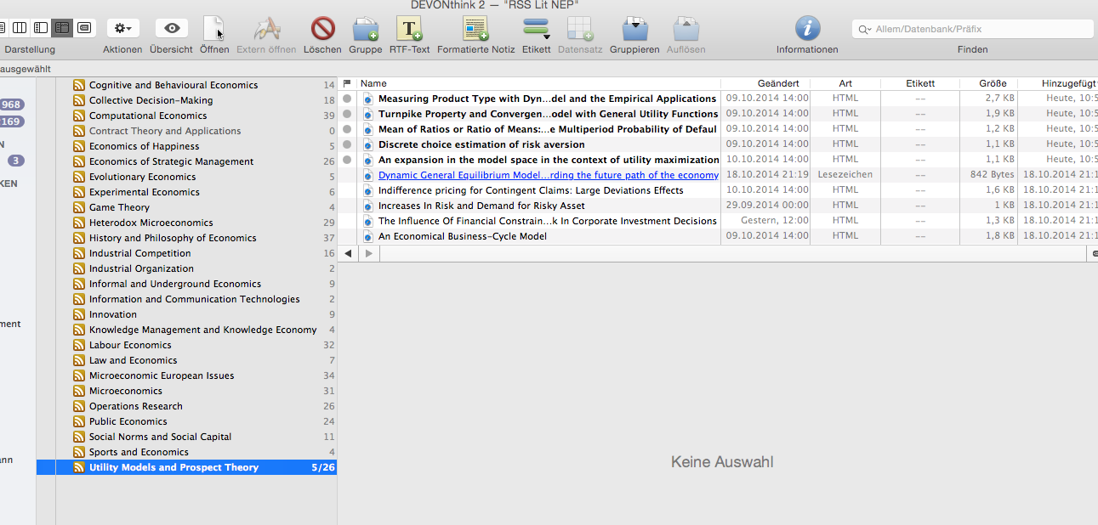This screenshot has height=525, width=1098.
Task: Toggle the Übersicht eye button
Action: pyautogui.click(x=171, y=28)
